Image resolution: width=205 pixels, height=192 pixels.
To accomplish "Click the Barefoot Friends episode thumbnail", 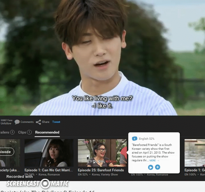I will click(x=101, y=153).
